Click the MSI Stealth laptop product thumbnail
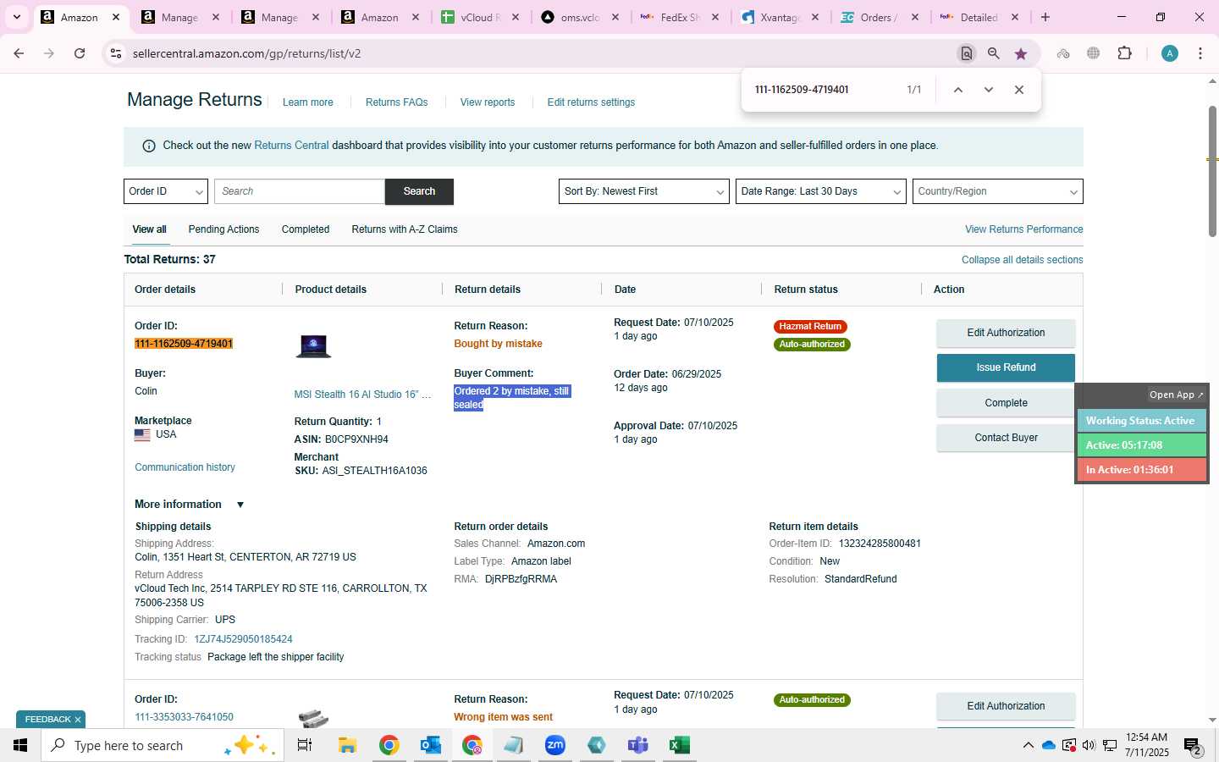The width and height of the screenshot is (1219, 762). 313,345
